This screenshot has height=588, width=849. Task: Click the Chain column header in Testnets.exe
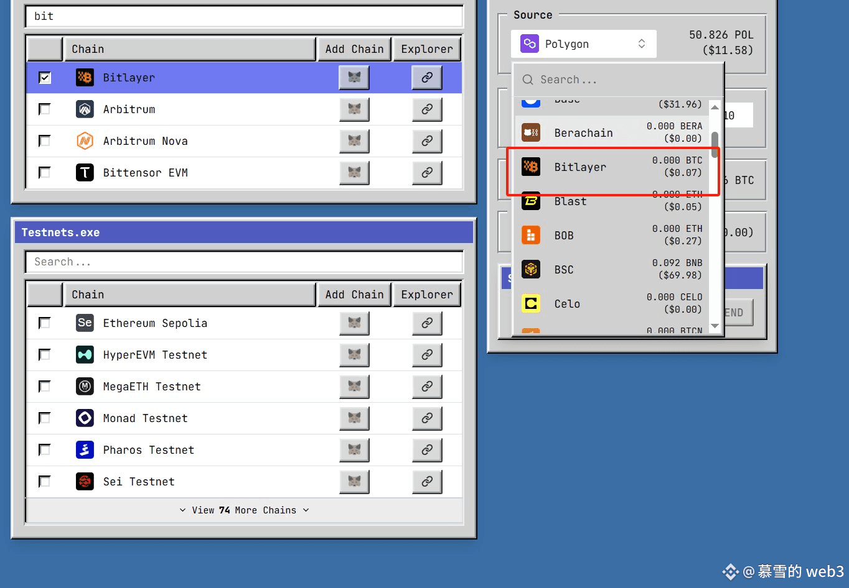[x=190, y=295]
